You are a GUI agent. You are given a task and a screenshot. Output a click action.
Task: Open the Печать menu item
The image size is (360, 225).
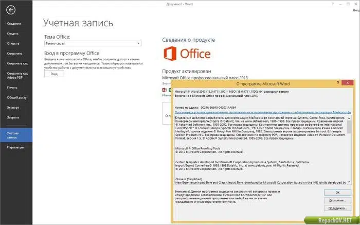pos(12,88)
